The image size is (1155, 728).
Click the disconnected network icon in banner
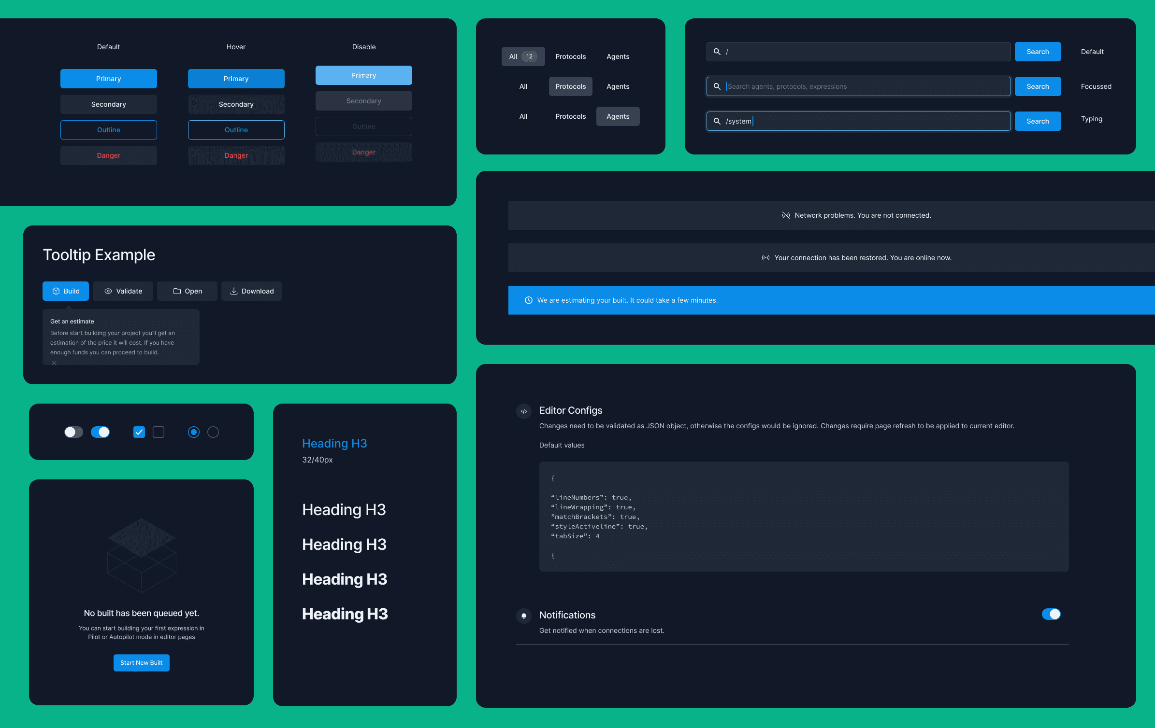coord(786,215)
